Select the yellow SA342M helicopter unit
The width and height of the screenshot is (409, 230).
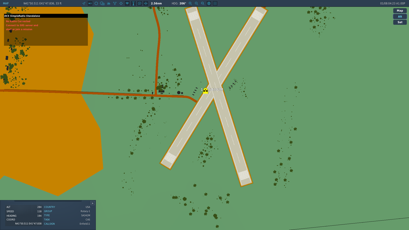pyautogui.click(x=206, y=90)
